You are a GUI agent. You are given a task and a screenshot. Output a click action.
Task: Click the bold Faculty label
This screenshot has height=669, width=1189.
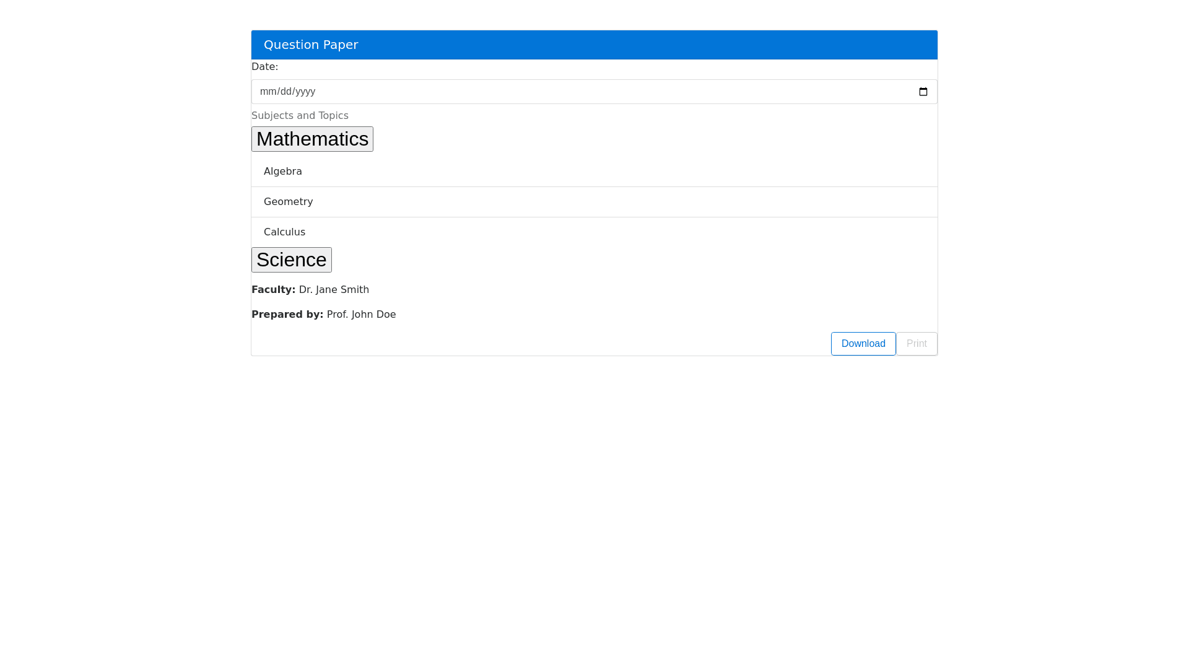(273, 290)
